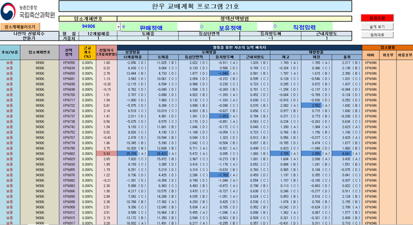This screenshot has width=413, height=225.
Task: Click the semen cell KPN698
Action: point(69,90)
